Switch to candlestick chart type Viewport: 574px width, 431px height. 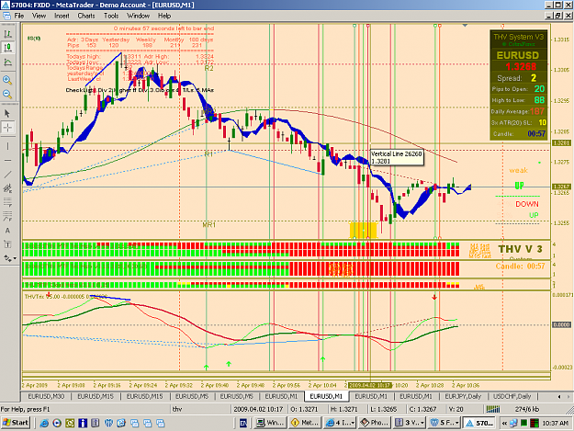click(7, 48)
